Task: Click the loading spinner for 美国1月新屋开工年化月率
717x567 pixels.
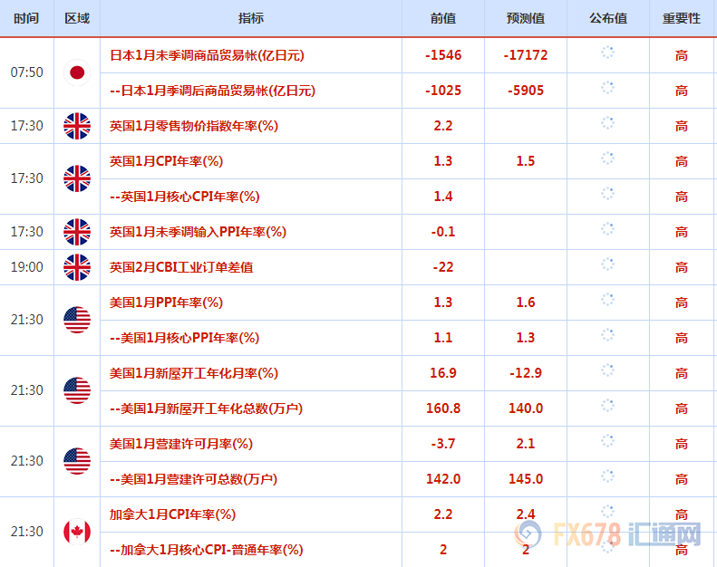Action: pyautogui.click(x=607, y=373)
